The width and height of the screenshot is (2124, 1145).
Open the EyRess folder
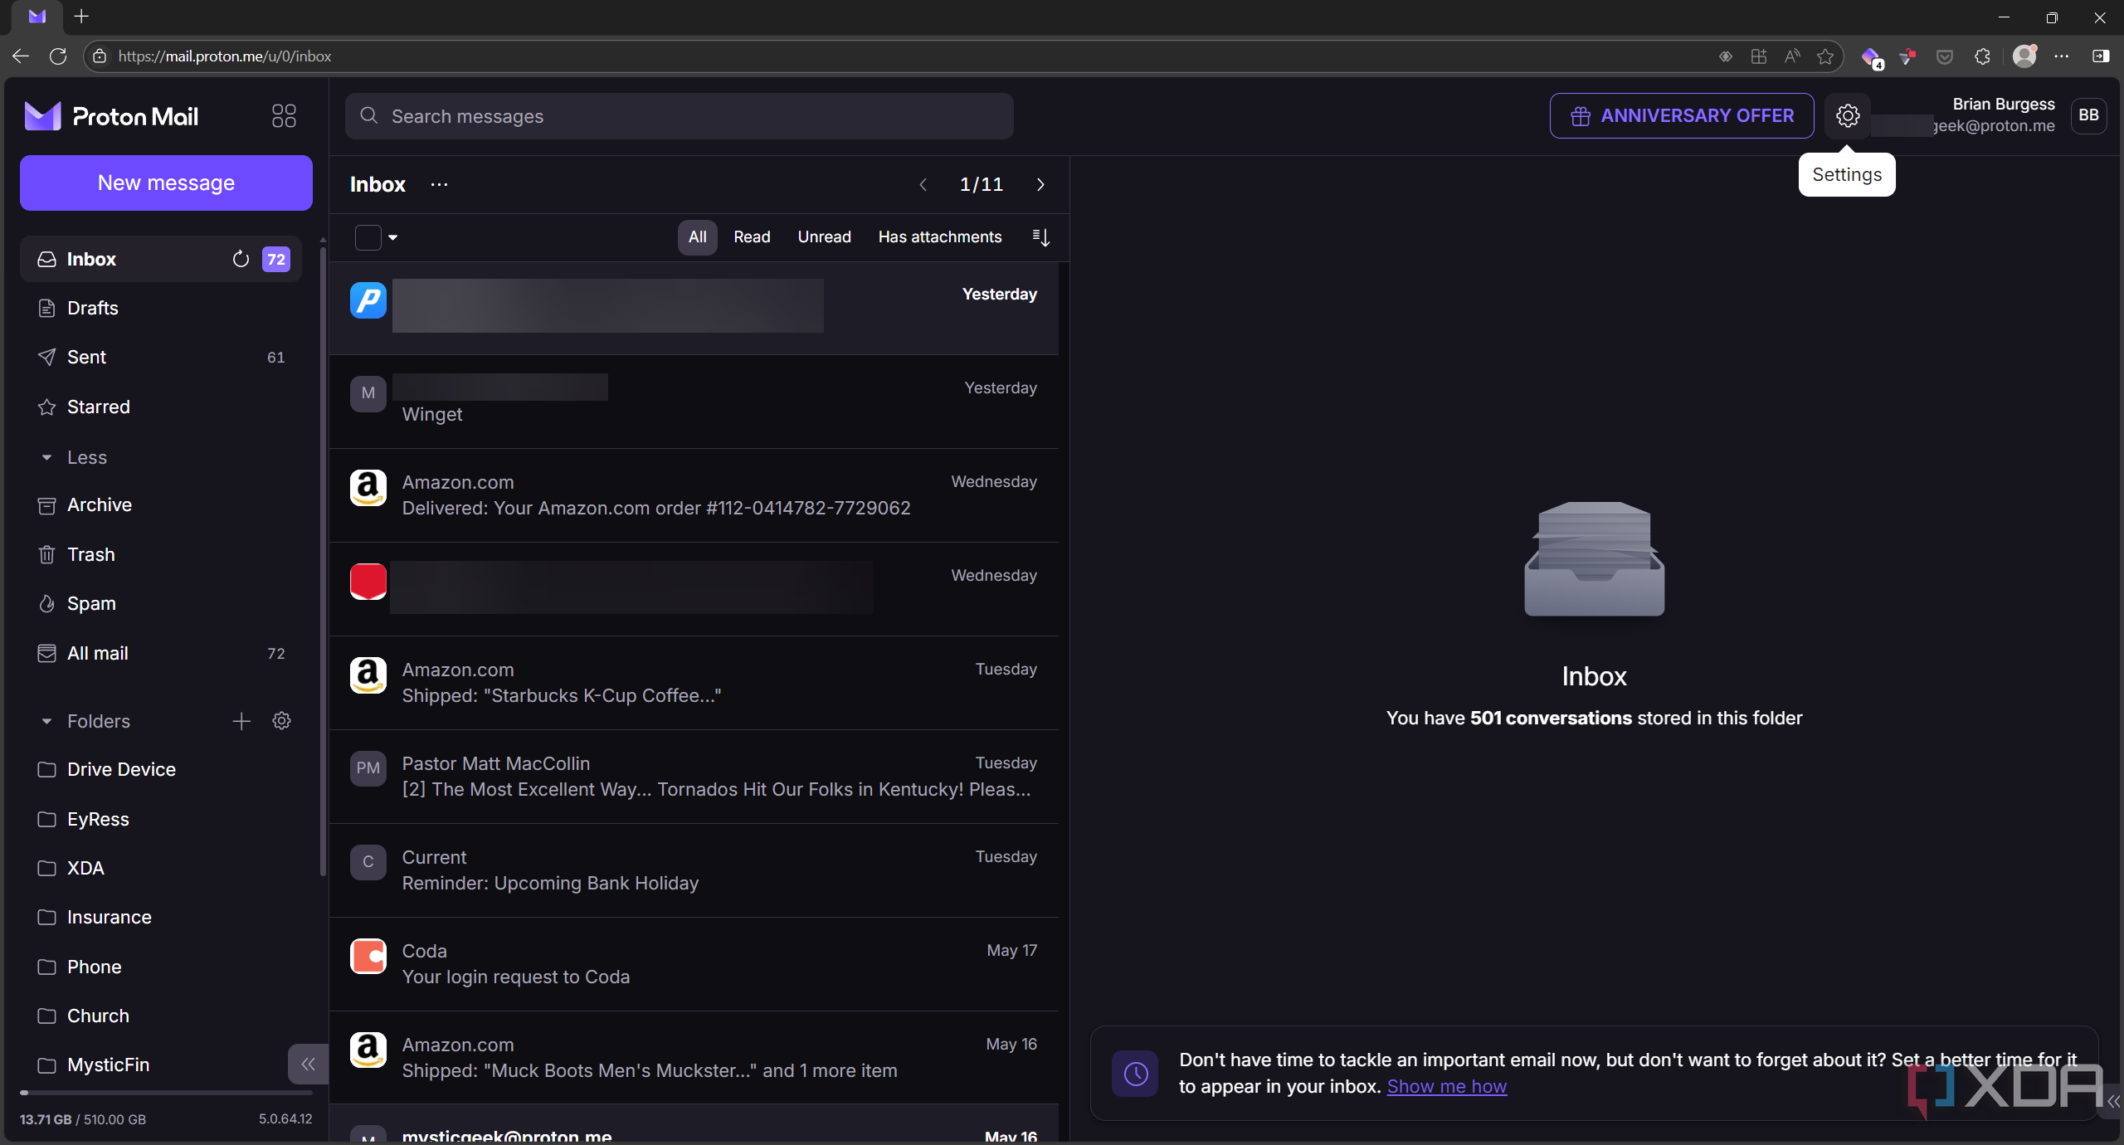tap(161, 820)
